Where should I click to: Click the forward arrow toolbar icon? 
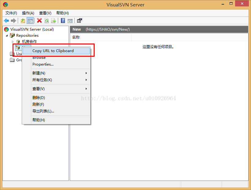coord(13,21)
